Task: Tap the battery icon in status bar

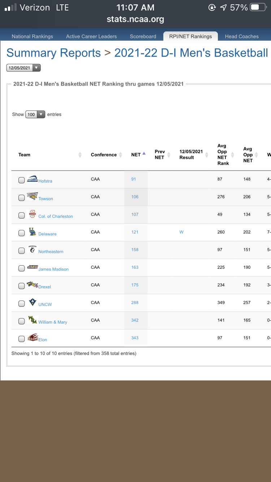Action: pos(258,7)
